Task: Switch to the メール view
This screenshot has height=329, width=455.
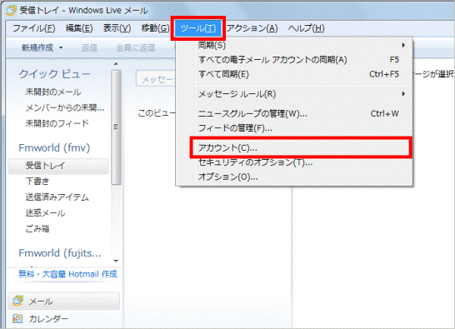Action: point(64,302)
